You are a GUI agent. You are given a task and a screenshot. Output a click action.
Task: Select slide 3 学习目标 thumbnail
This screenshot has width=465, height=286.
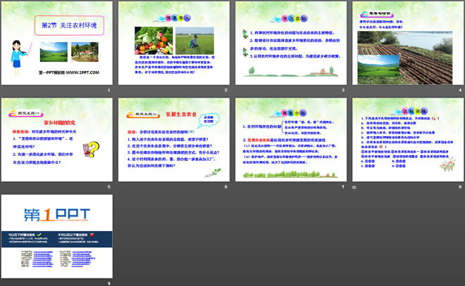click(291, 43)
